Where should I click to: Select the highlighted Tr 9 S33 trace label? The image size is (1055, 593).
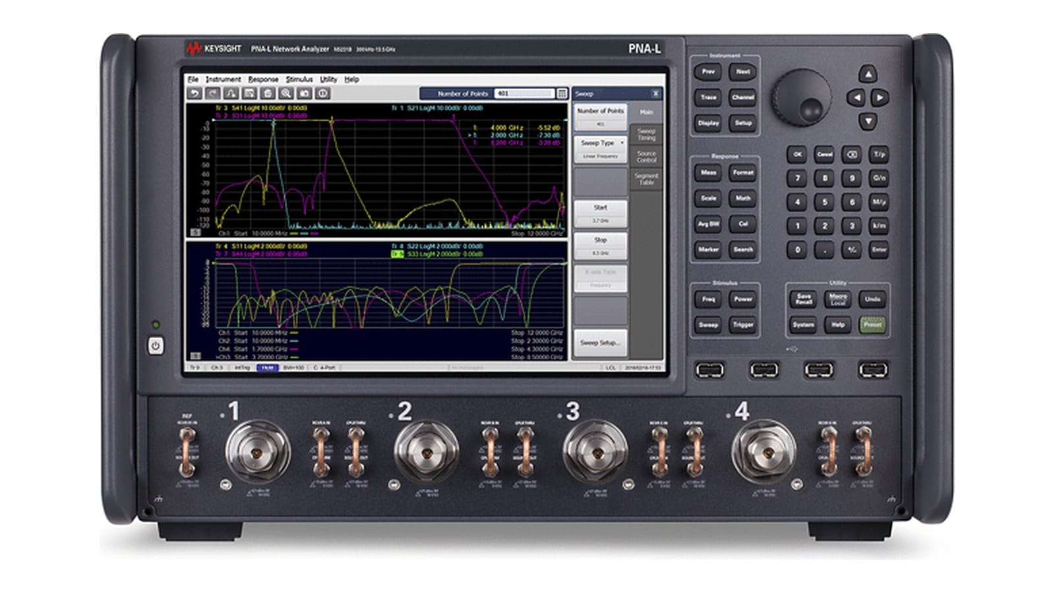[x=437, y=254]
